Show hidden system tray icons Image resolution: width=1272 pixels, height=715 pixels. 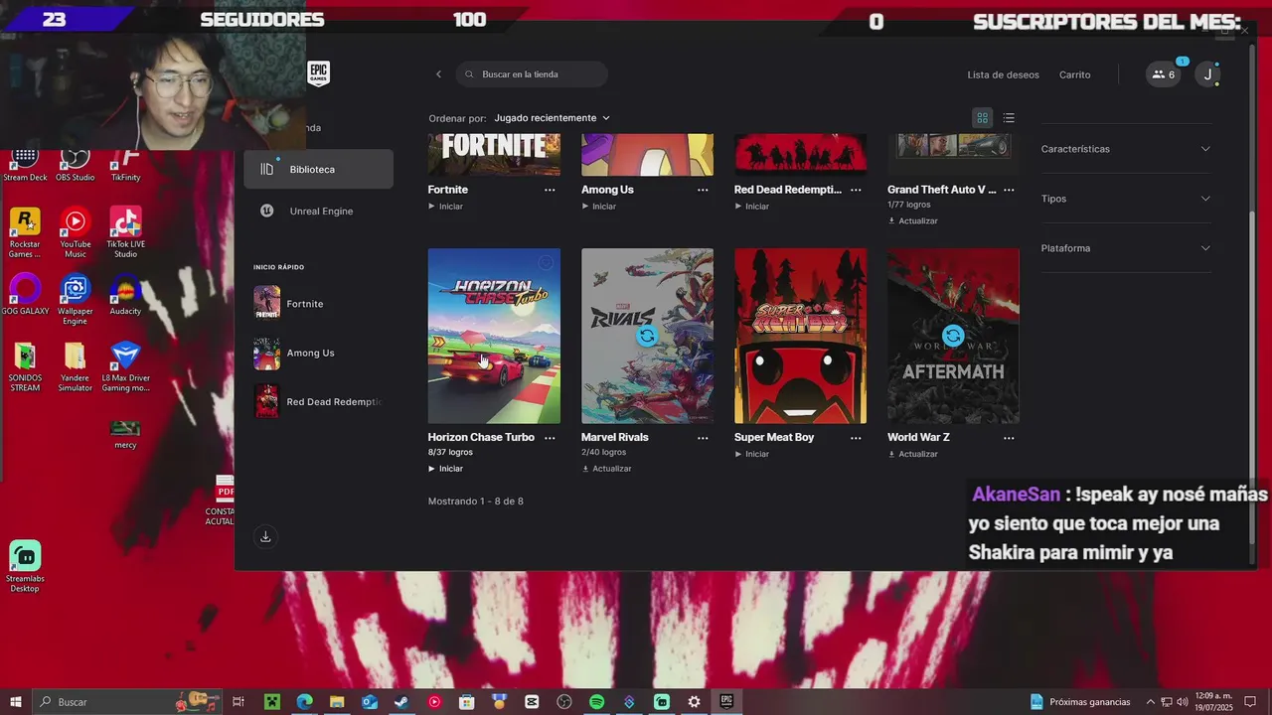(1151, 702)
